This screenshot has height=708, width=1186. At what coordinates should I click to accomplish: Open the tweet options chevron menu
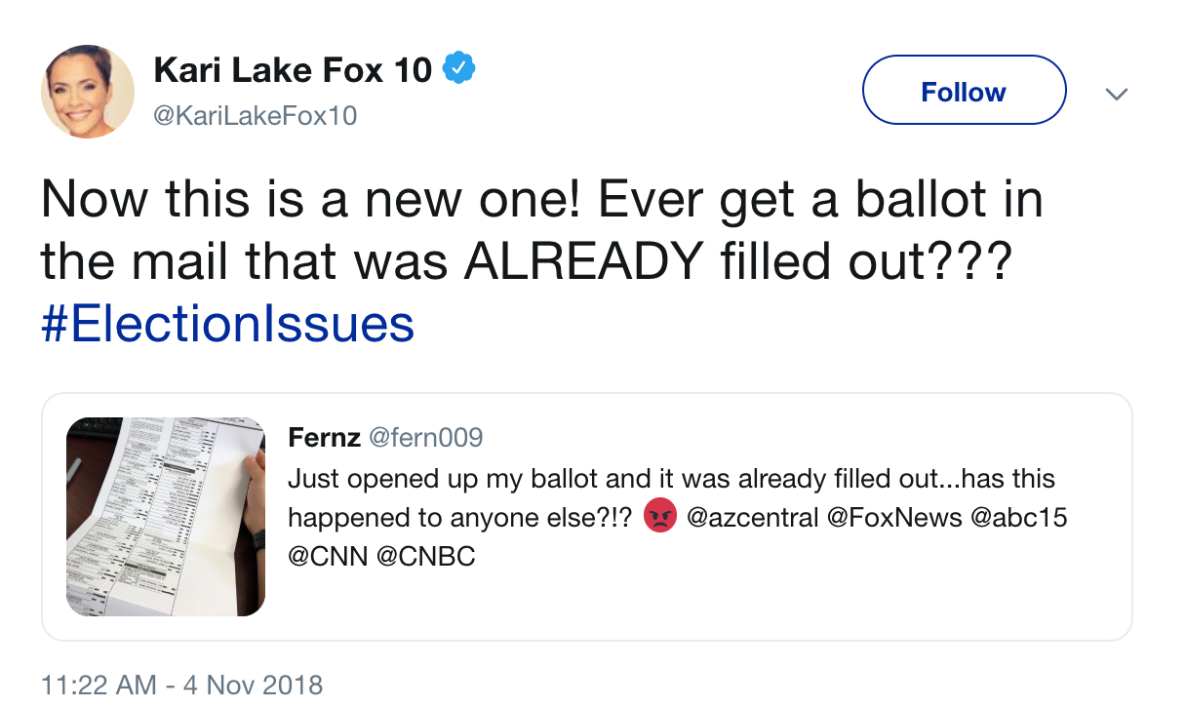1117,94
